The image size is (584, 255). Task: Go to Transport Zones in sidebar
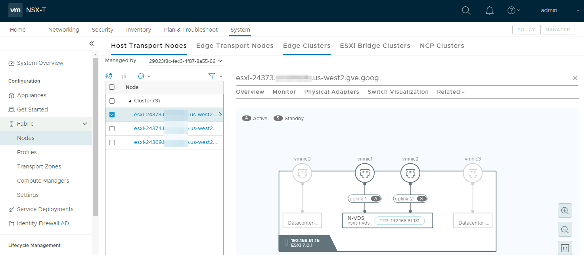(x=39, y=166)
